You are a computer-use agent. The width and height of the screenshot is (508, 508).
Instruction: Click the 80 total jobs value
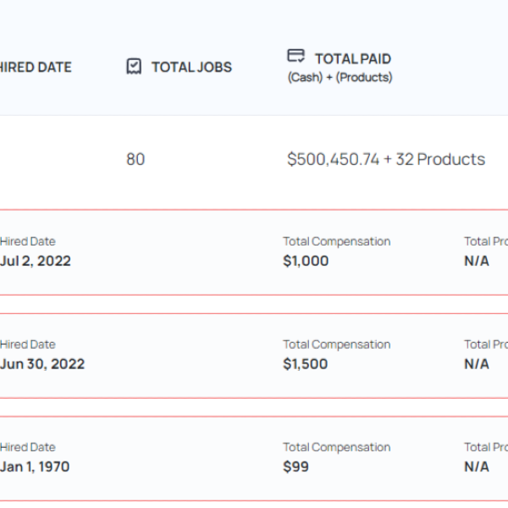(135, 159)
